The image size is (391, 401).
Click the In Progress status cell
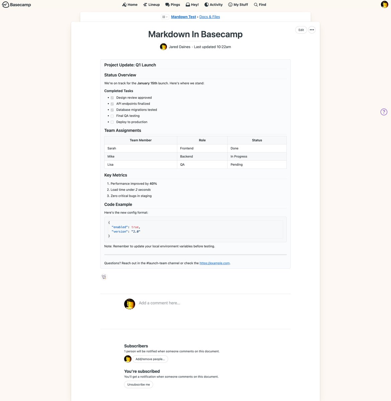point(257,156)
